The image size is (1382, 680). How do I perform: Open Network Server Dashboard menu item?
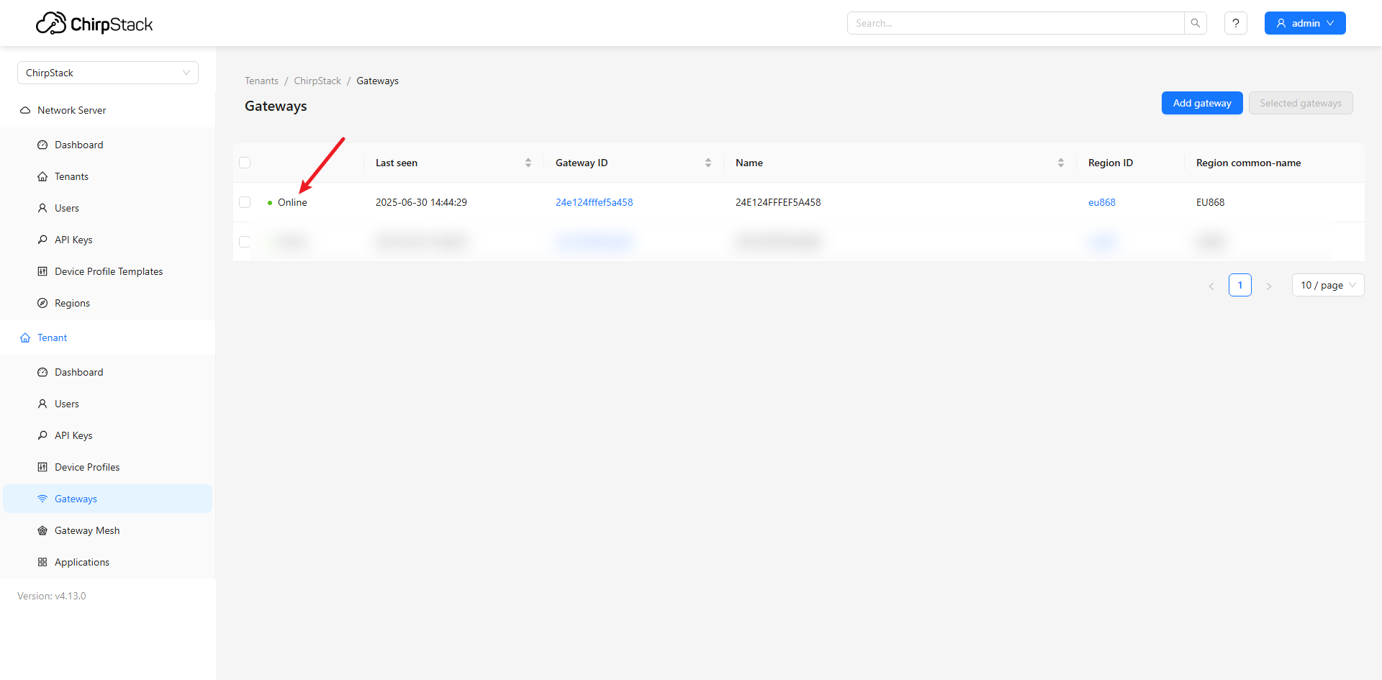[108, 145]
